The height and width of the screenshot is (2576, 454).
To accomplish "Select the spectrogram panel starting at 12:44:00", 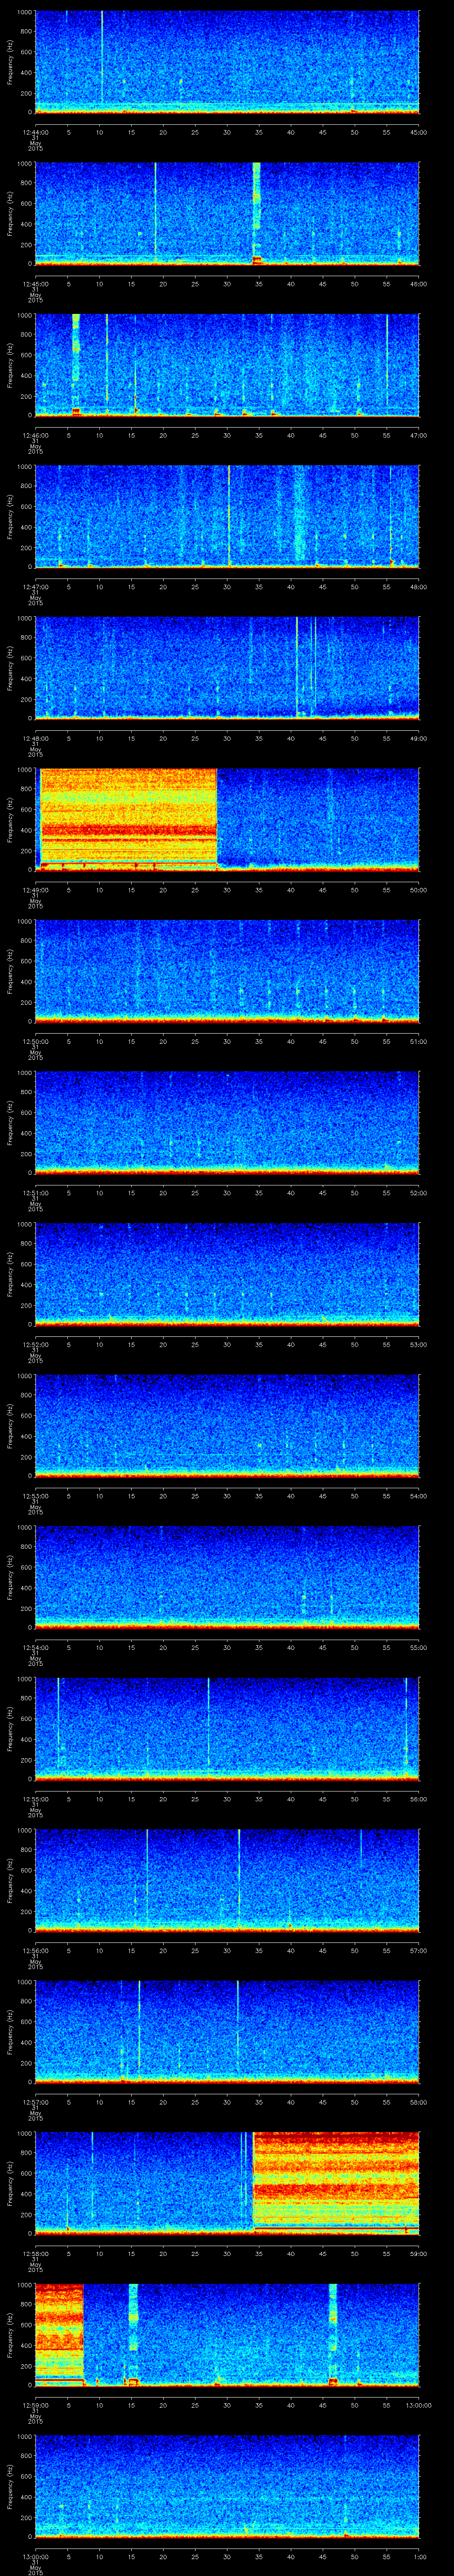I will click(x=227, y=62).
